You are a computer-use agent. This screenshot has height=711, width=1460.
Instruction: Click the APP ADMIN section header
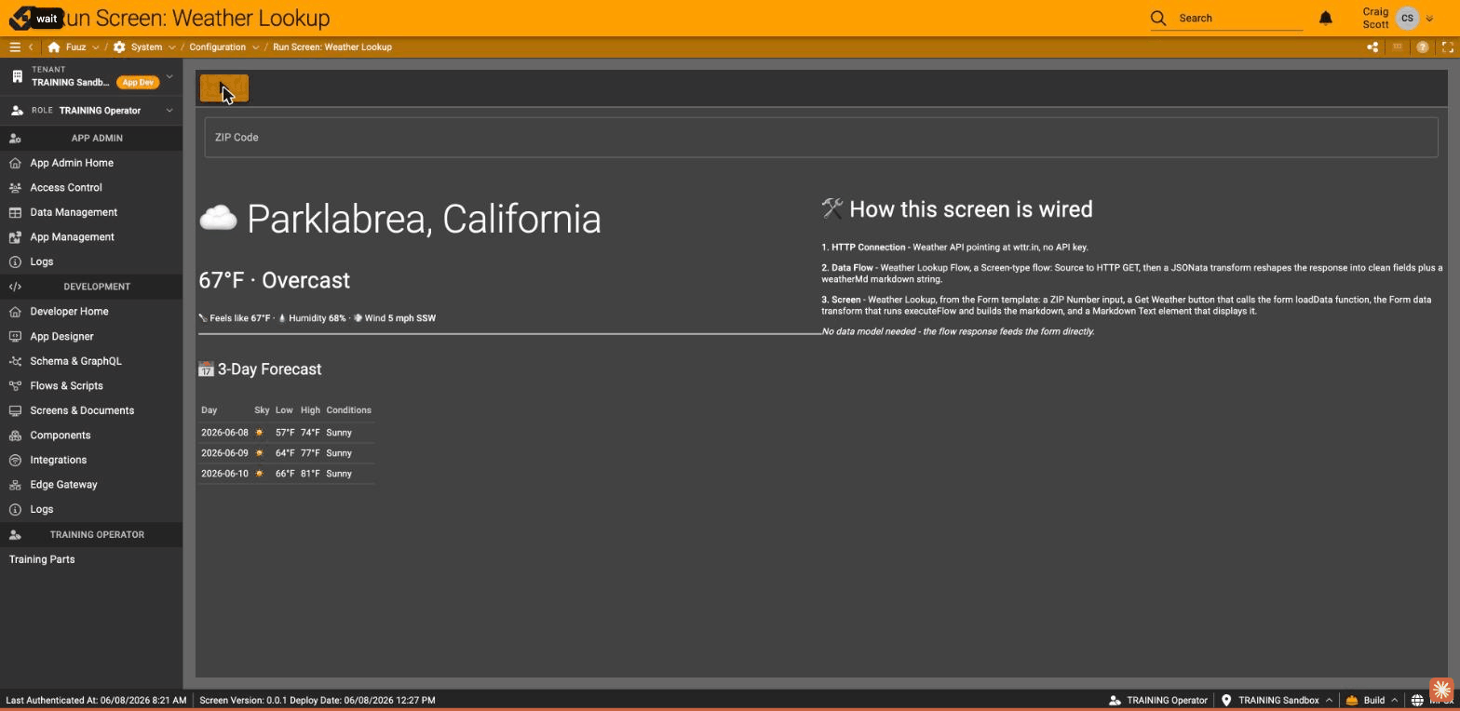point(97,138)
